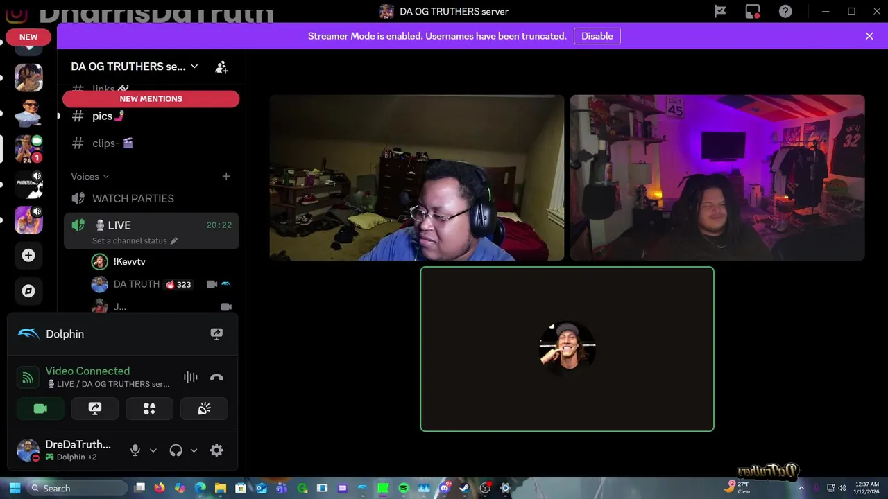
Task: Click Share Your Screen button in voice controls
Action: 95,409
